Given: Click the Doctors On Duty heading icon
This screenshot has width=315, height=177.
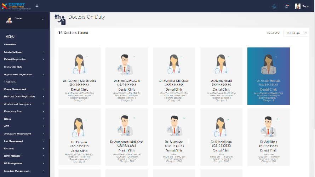Looking at the screenshot, I should coord(60,18).
